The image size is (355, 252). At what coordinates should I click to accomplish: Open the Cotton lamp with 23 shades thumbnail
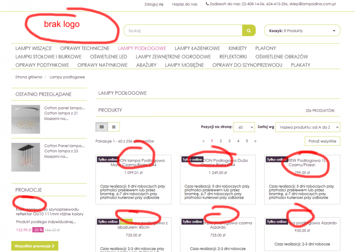(26, 157)
